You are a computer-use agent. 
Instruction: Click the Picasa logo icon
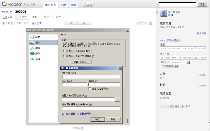pyautogui.click(x=4, y=4)
